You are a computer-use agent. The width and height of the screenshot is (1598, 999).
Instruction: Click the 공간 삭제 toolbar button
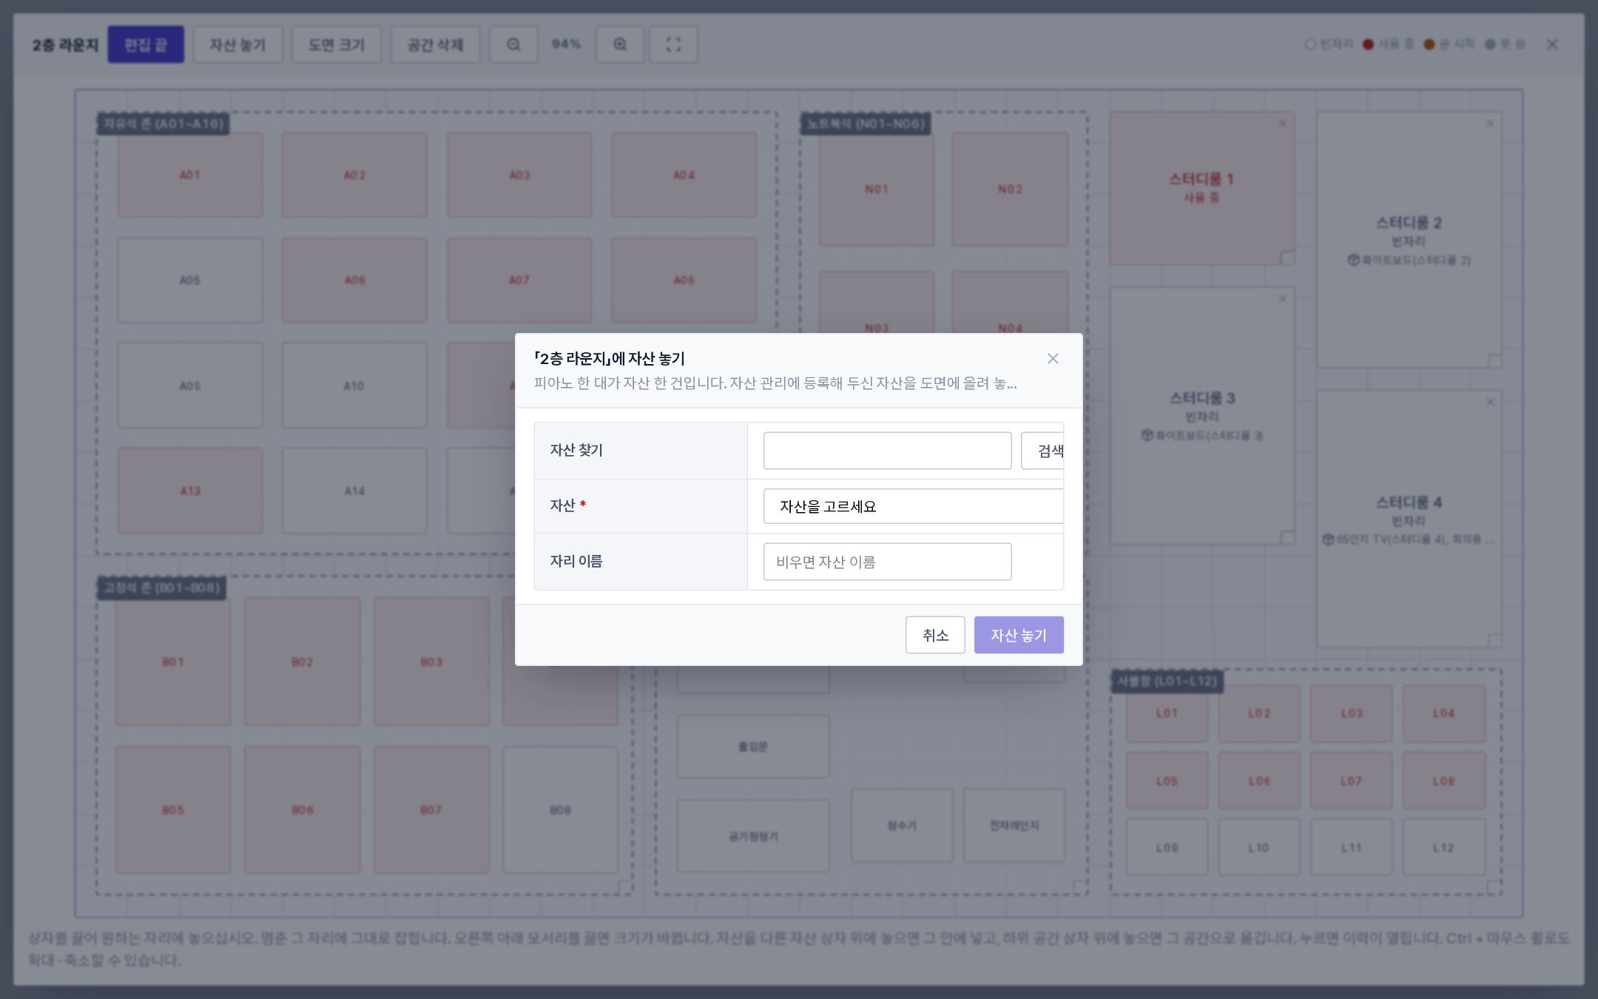[435, 44]
